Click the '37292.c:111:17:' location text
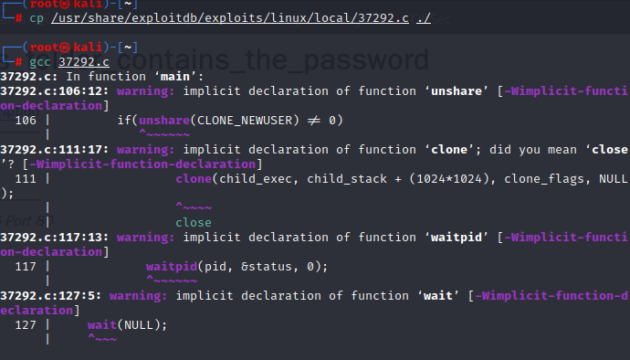Image resolution: width=630 pixels, height=360 pixels. pos(55,150)
